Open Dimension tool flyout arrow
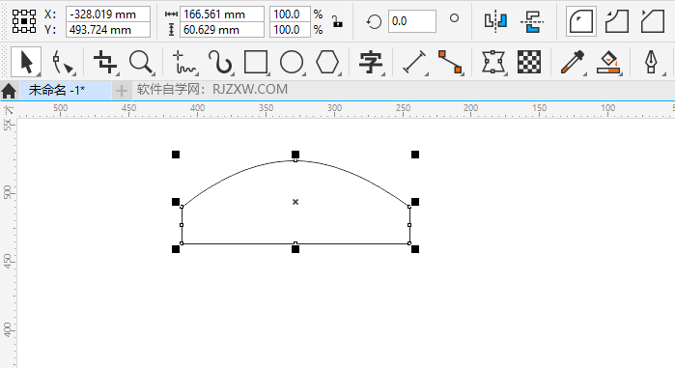Image resolution: width=675 pixels, height=368 pixels. [426, 74]
